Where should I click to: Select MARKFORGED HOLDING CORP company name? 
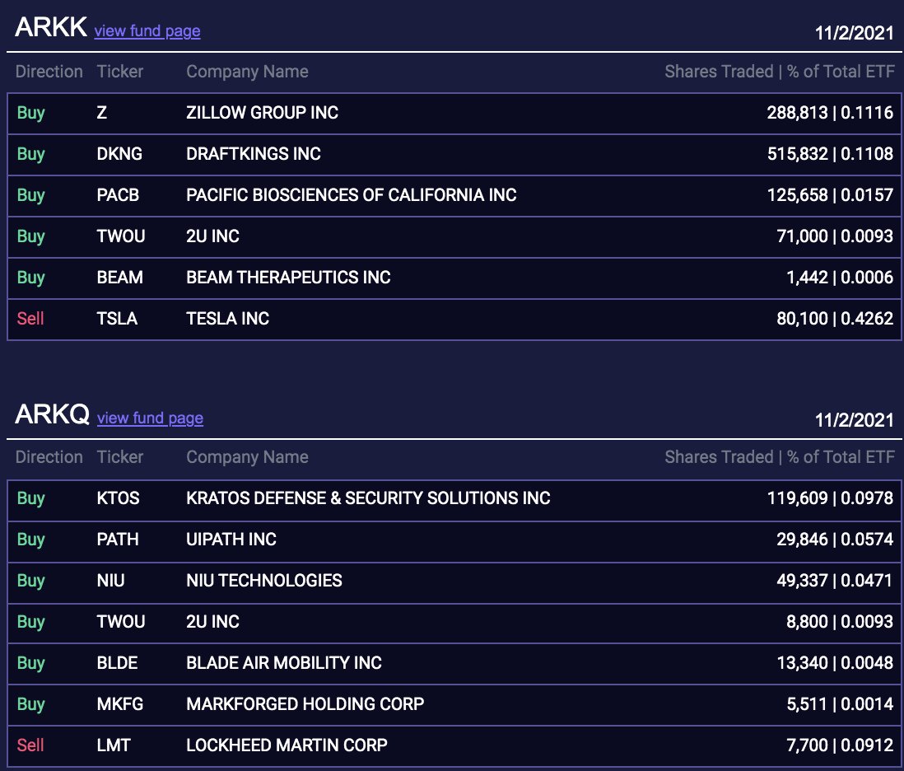305,704
